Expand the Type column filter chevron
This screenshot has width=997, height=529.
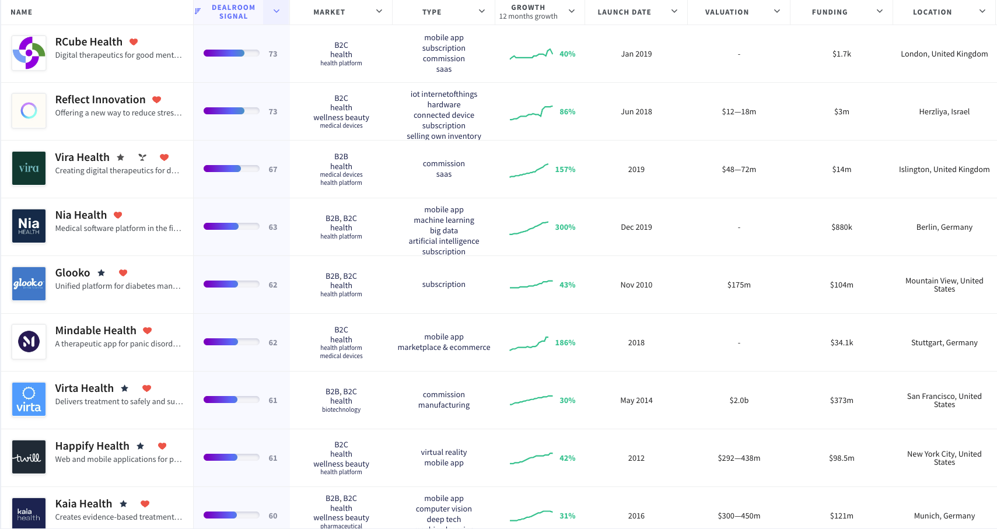coord(481,12)
